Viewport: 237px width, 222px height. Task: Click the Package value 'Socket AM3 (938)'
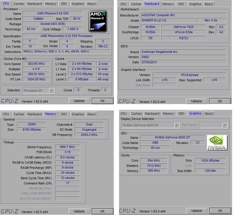(53, 24)
